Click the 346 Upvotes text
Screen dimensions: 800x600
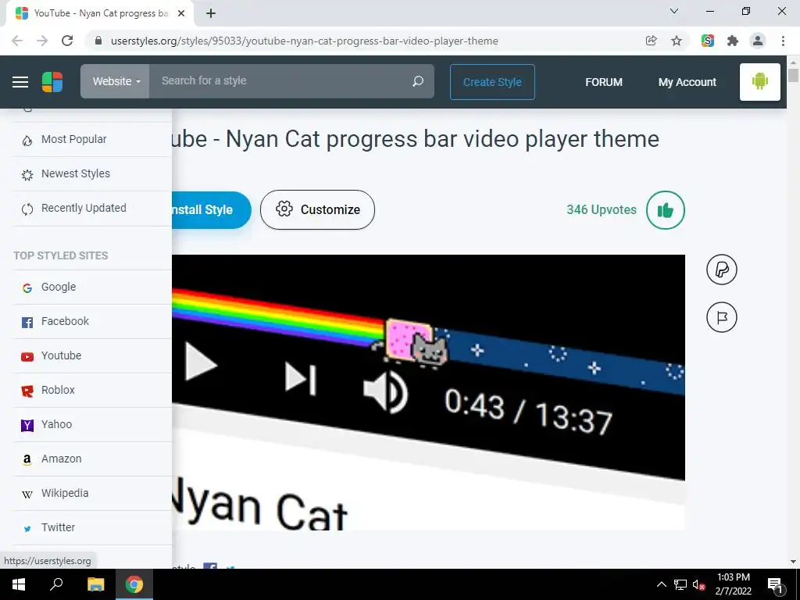[x=602, y=209]
